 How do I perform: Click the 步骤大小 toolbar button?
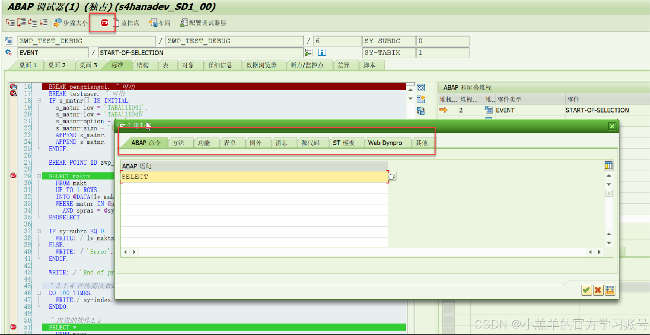pos(70,23)
